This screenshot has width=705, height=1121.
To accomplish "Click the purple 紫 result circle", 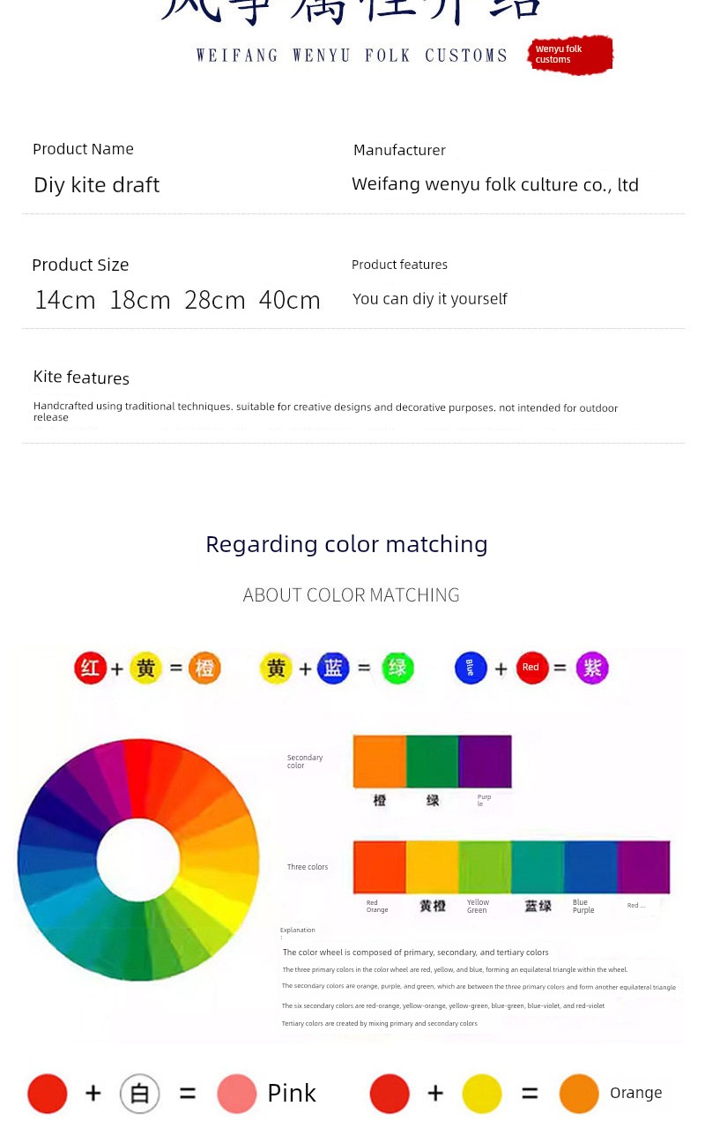I will click(x=592, y=668).
